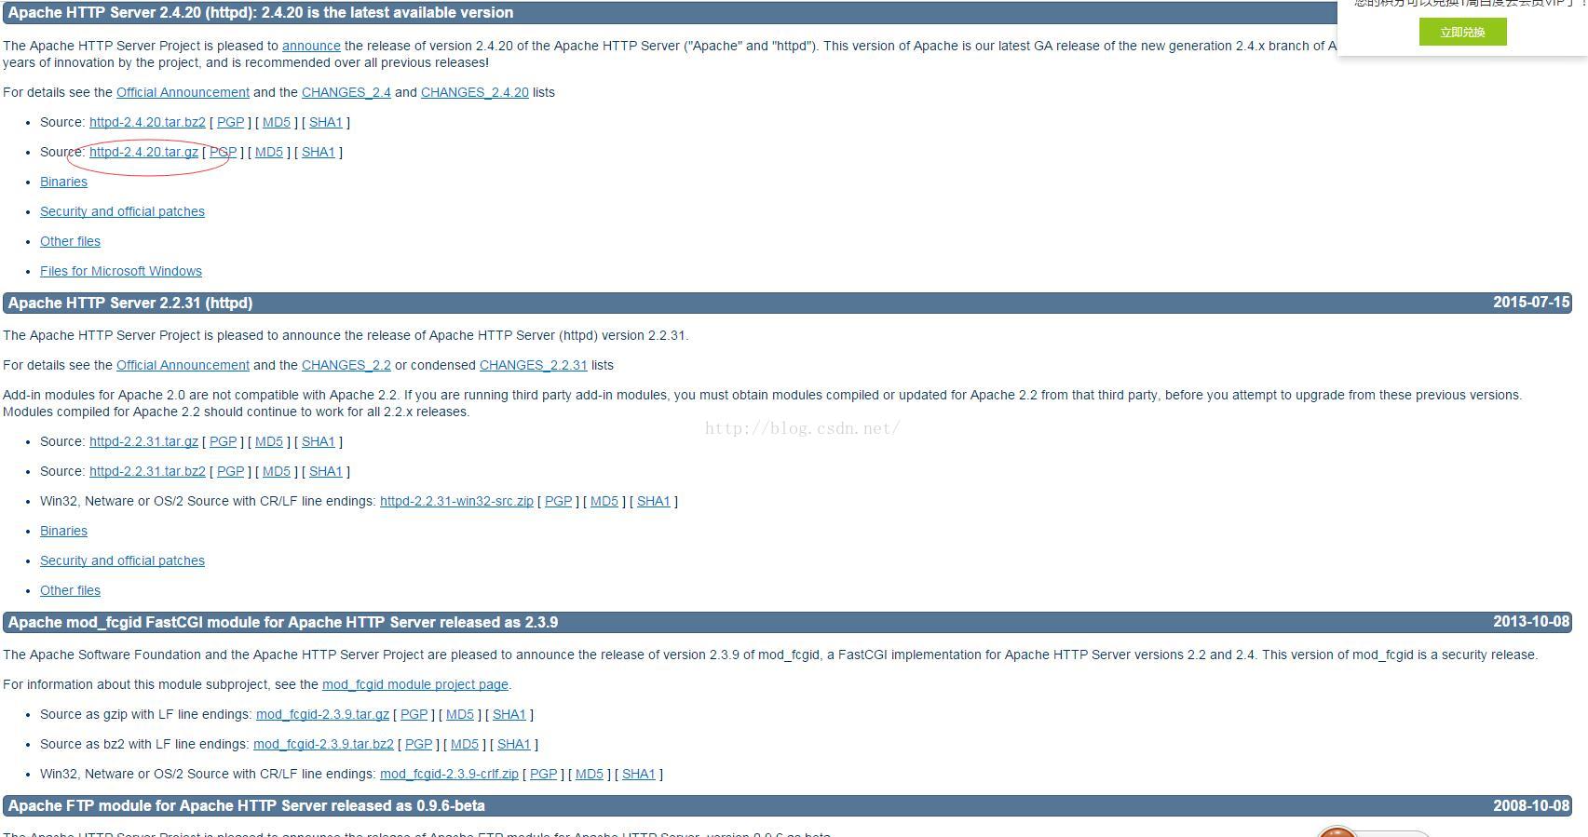Image resolution: width=1588 pixels, height=837 pixels.
Task: Open Security and official patches under 2.4.20
Action: point(122,211)
